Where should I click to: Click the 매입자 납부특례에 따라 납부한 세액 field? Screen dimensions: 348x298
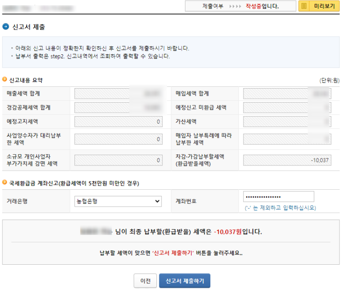point(287,139)
